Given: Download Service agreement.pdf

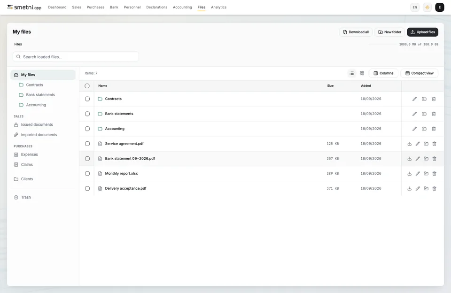Looking at the screenshot, I should [x=409, y=144].
